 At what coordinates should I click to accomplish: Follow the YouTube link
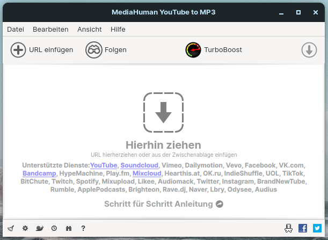pyautogui.click(x=104, y=165)
